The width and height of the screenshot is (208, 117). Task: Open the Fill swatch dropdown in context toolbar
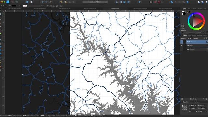(14, 6)
